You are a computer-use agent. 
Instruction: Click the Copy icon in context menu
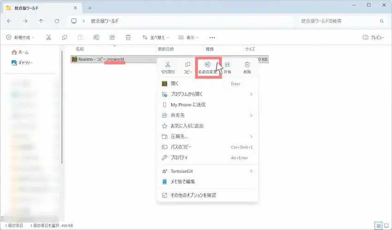(x=188, y=65)
